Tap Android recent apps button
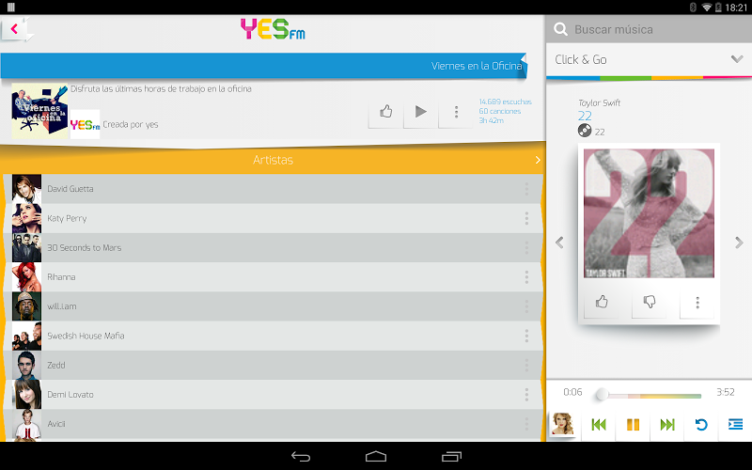 click(x=451, y=457)
